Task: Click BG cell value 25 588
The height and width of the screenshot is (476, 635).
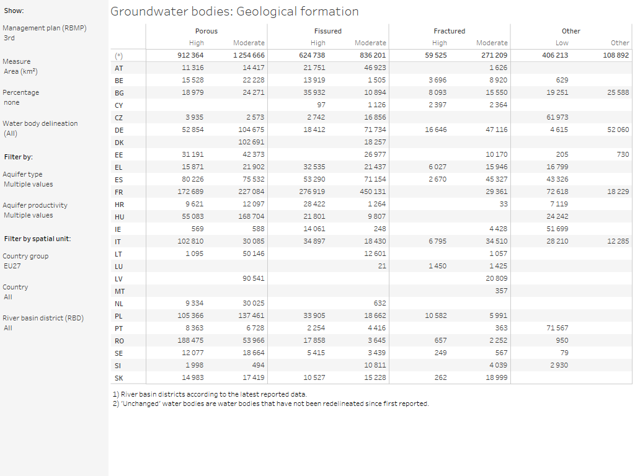Action: pos(618,92)
